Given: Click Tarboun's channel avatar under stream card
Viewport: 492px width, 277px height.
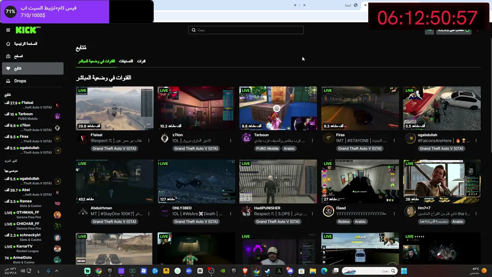Looking at the screenshot, I should [246, 138].
